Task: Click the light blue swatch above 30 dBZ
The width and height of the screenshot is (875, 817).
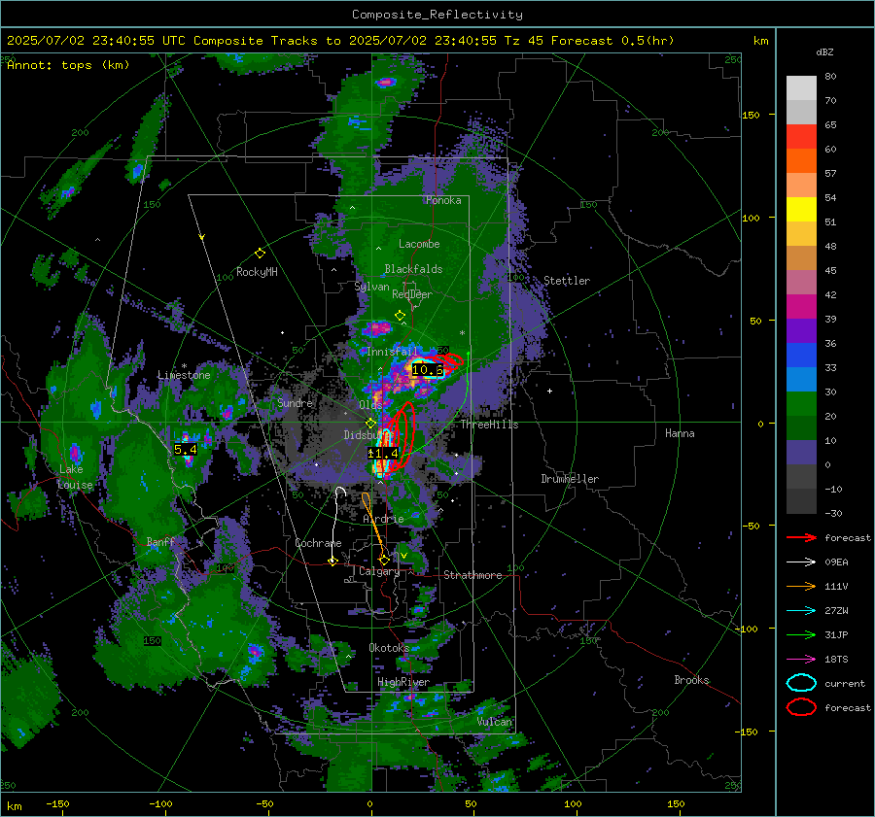Action: point(801,380)
